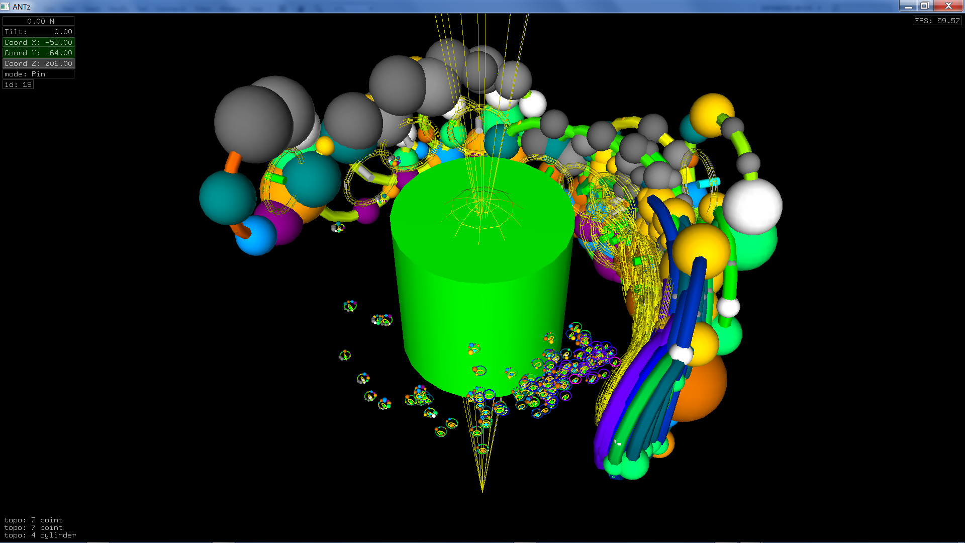
Task: Select the highlighted Coord Z 206.00 field
Action: 39,63
